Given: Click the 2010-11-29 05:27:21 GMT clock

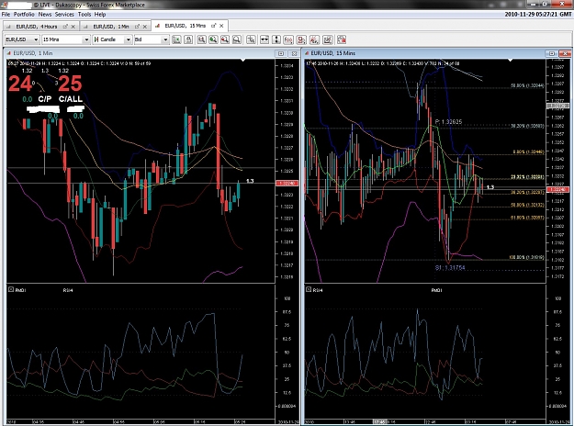Looking at the screenshot, I should (538, 15).
